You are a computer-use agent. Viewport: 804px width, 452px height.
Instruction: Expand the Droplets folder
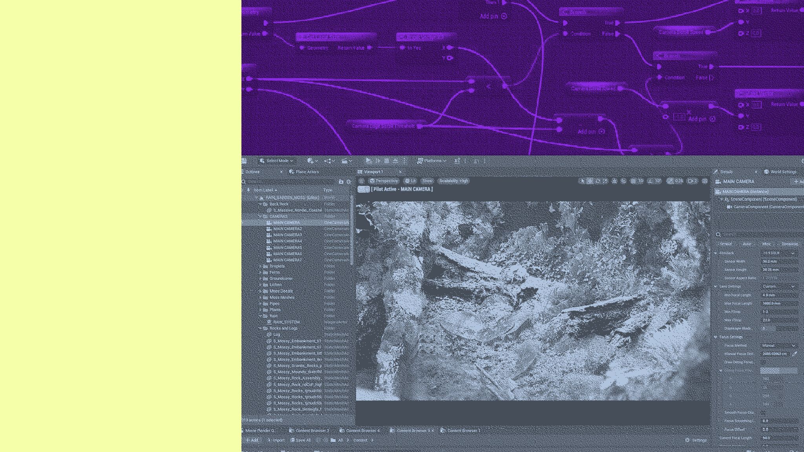260,266
